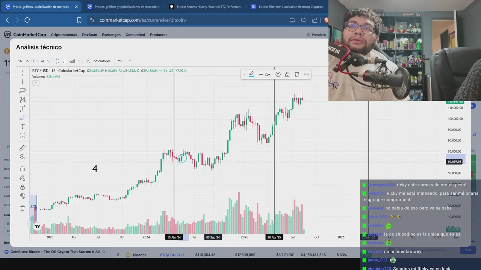This screenshot has height=270, width=481.
Task: Delete selected drawing in floating toolbar
Action: tap(297, 74)
